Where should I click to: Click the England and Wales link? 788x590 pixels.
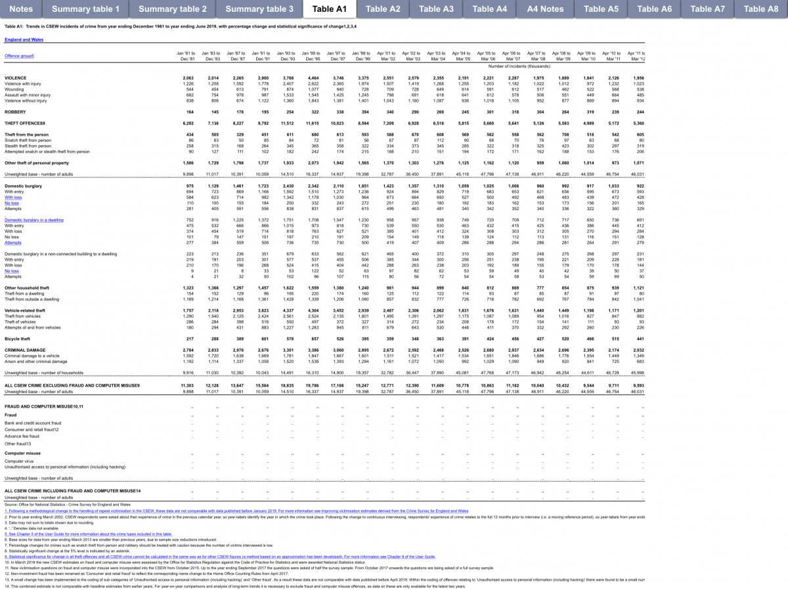coord(20,39)
